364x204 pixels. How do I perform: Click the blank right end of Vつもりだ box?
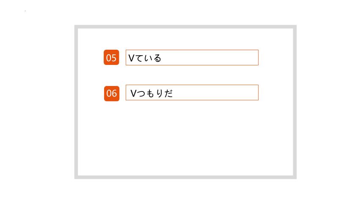click(x=216, y=93)
